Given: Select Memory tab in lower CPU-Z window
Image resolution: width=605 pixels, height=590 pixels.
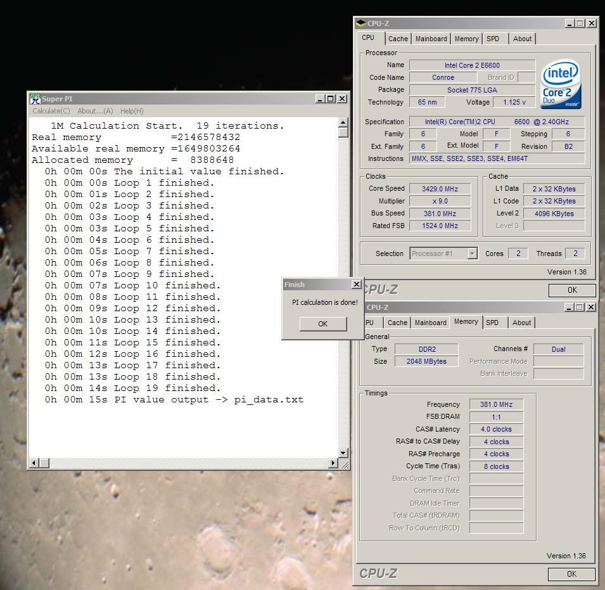Looking at the screenshot, I should 466,321.
